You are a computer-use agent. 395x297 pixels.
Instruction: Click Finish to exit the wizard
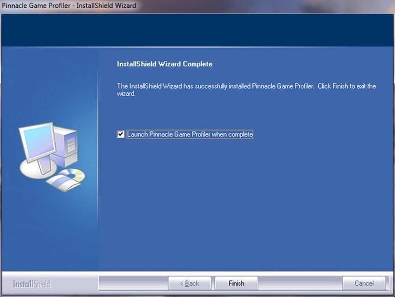pos(236,283)
